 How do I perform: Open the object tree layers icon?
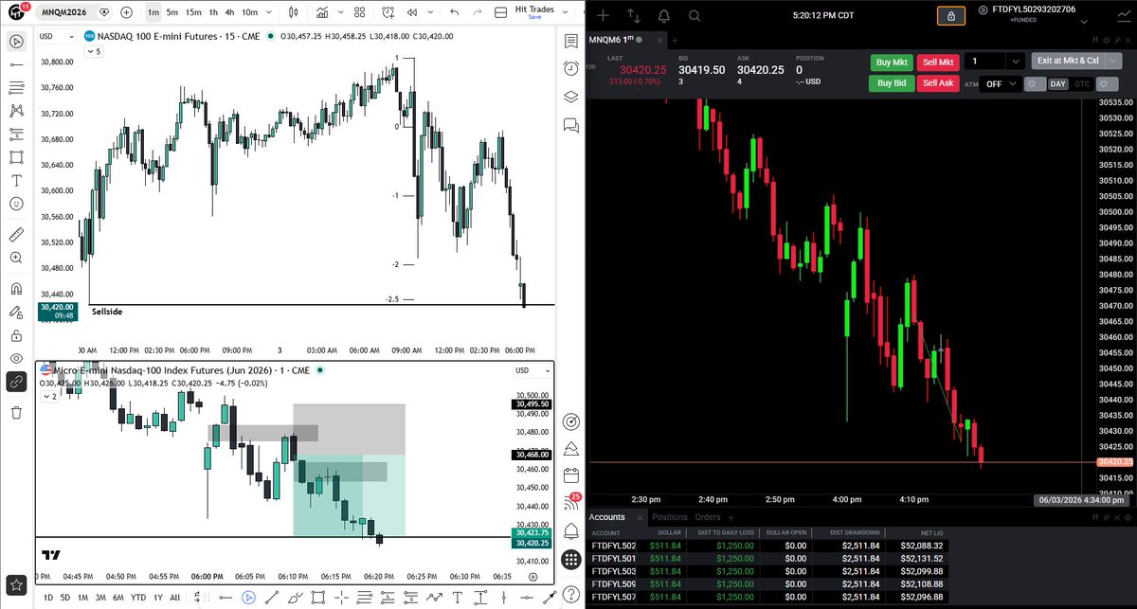[571, 97]
